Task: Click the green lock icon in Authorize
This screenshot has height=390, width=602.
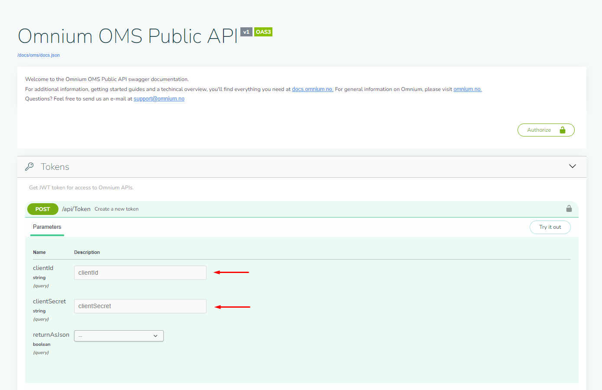Action: (563, 130)
